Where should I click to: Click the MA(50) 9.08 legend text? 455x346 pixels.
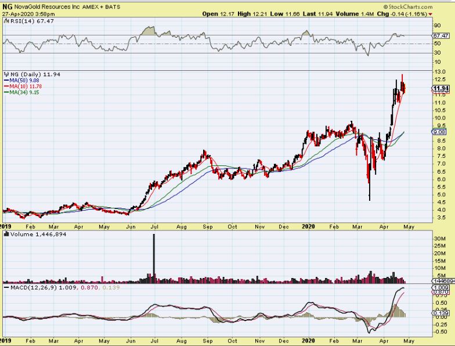24,80
